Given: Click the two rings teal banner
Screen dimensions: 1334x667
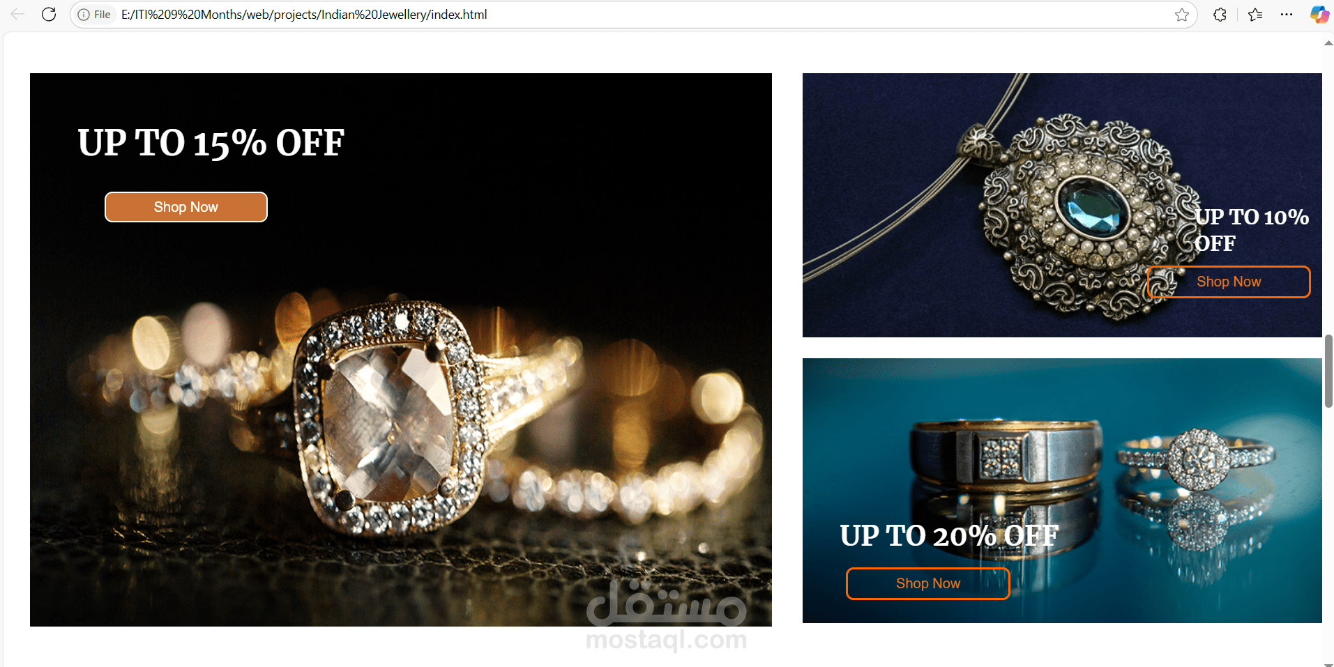Looking at the screenshot, I should coord(1062,491).
